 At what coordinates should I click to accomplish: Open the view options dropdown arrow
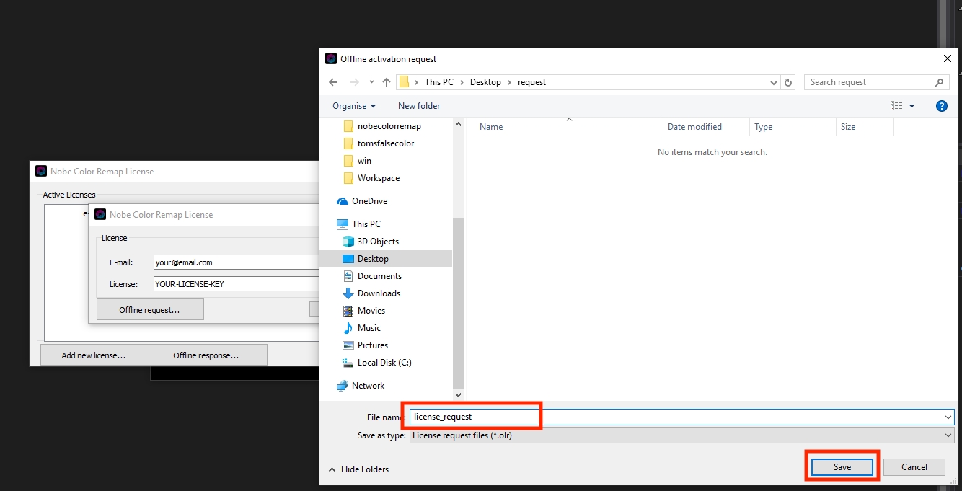click(912, 106)
